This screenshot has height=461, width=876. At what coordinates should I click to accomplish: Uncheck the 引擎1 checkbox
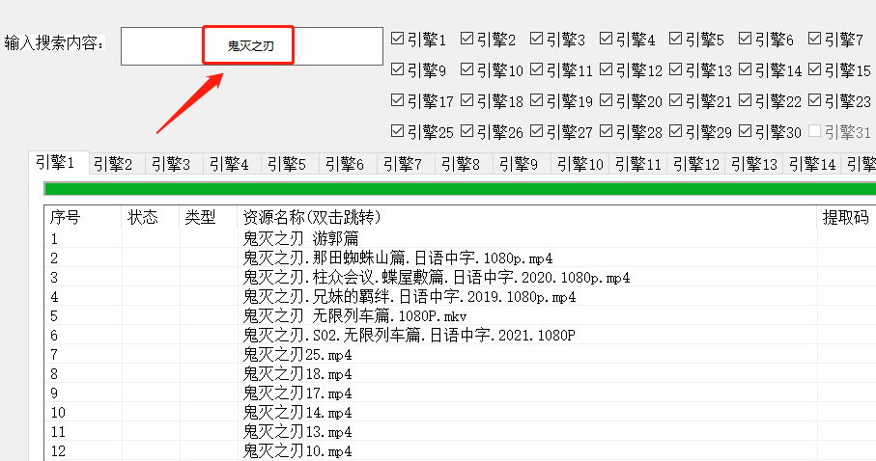pyautogui.click(x=397, y=39)
